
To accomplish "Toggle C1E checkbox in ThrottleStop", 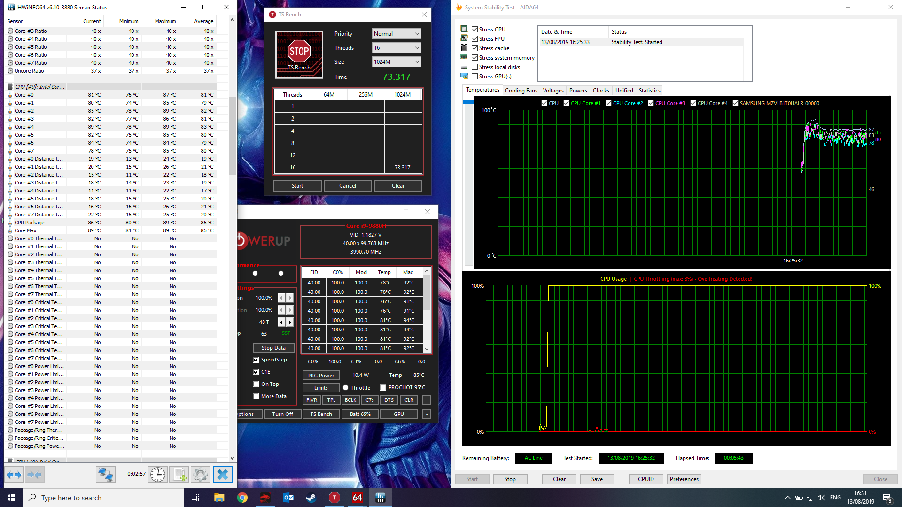I will 256,372.
